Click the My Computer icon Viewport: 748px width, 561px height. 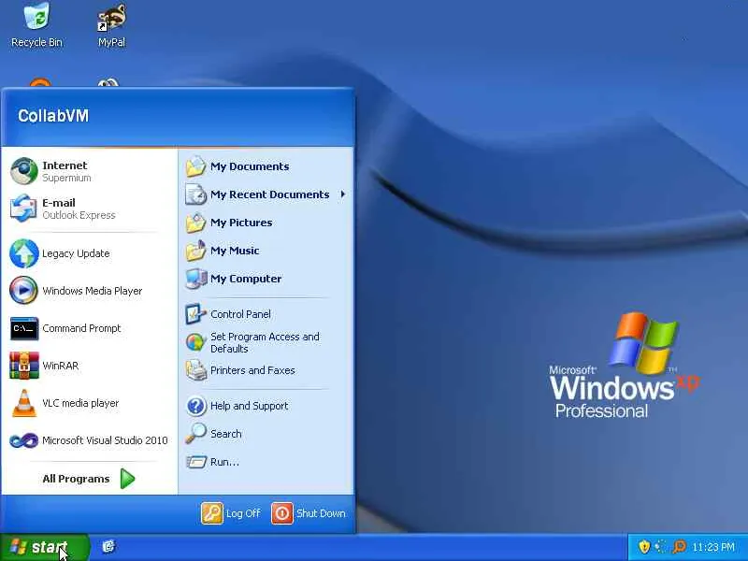[x=195, y=279]
